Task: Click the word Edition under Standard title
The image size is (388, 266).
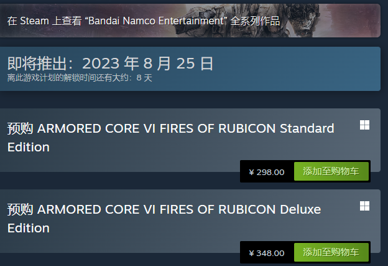Action: click(x=29, y=147)
